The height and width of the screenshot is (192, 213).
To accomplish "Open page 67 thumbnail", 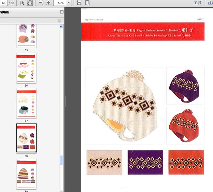I will (x=26, y=104).
